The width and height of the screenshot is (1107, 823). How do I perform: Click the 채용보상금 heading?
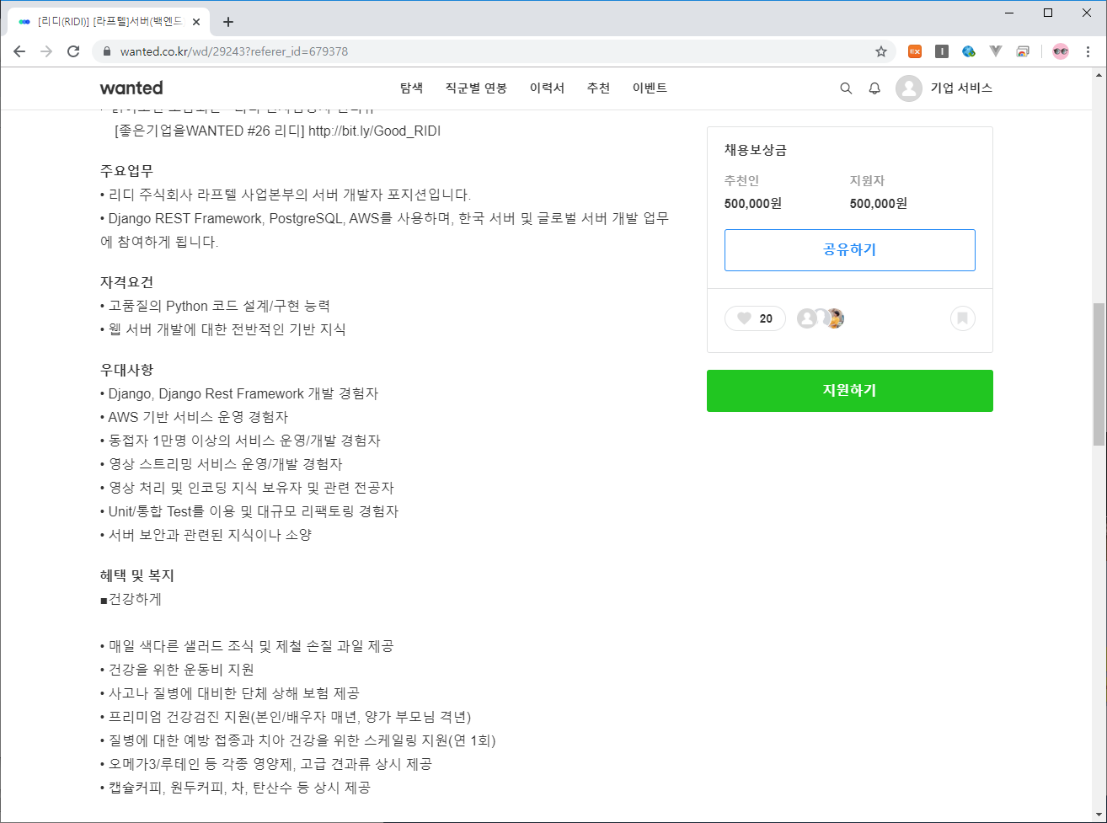pyautogui.click(x=756, y=150)
